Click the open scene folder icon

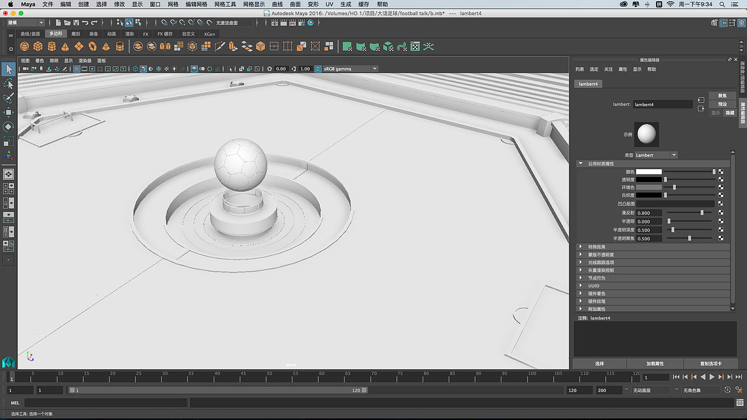(68, 23)
